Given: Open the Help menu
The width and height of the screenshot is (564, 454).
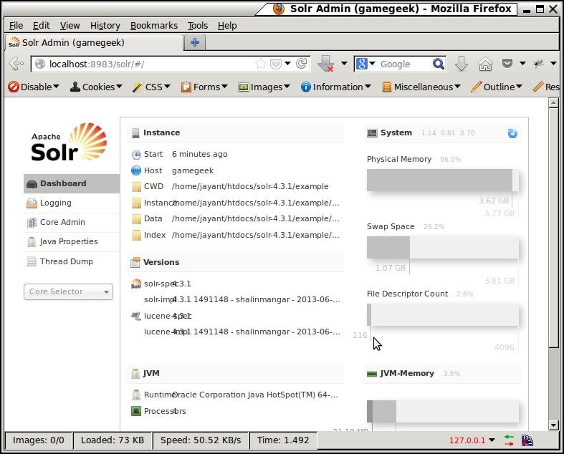Looking at the screenshot, I should pyautogui.click(x=227, y=26).
